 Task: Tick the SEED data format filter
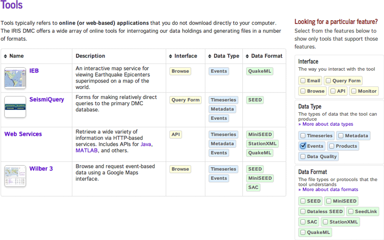coord(303,201)
